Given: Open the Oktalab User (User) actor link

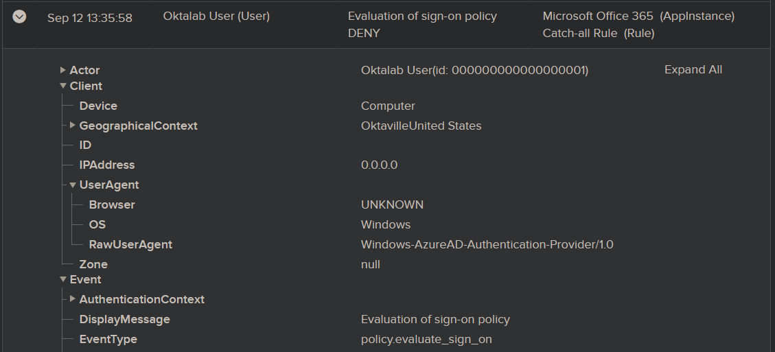Looking at the screenshot, I should [216, 16].
